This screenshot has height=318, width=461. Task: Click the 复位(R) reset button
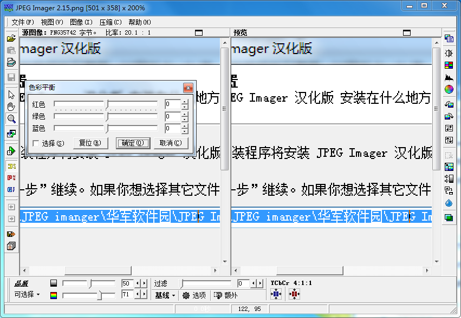pyautogui.click(x=90, y=143)
